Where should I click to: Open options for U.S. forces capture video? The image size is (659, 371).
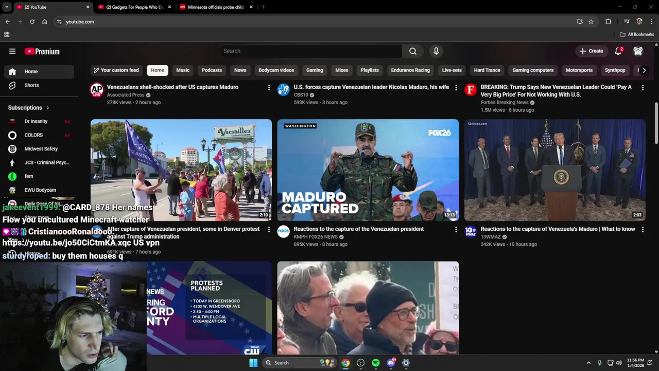[456, 88]
